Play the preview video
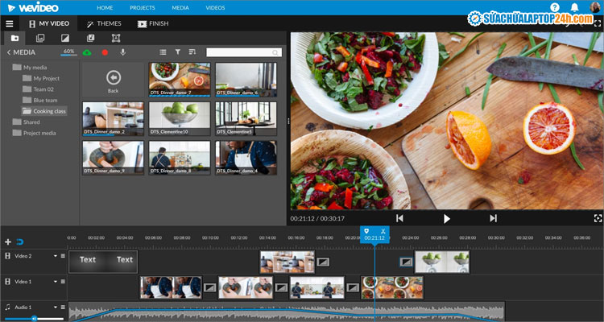Viewport: 604px width, 322px height. (446, 219)
